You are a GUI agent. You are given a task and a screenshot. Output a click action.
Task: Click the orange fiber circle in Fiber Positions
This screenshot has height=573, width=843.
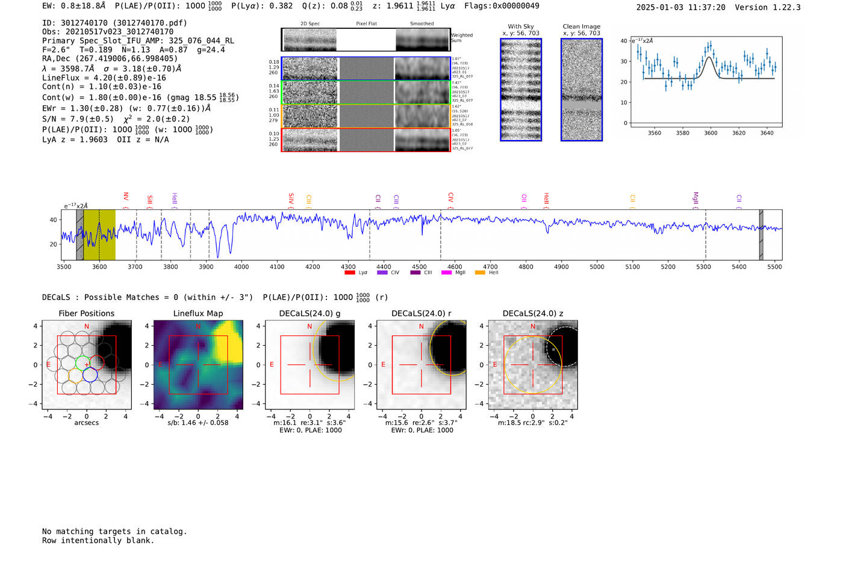75,375
